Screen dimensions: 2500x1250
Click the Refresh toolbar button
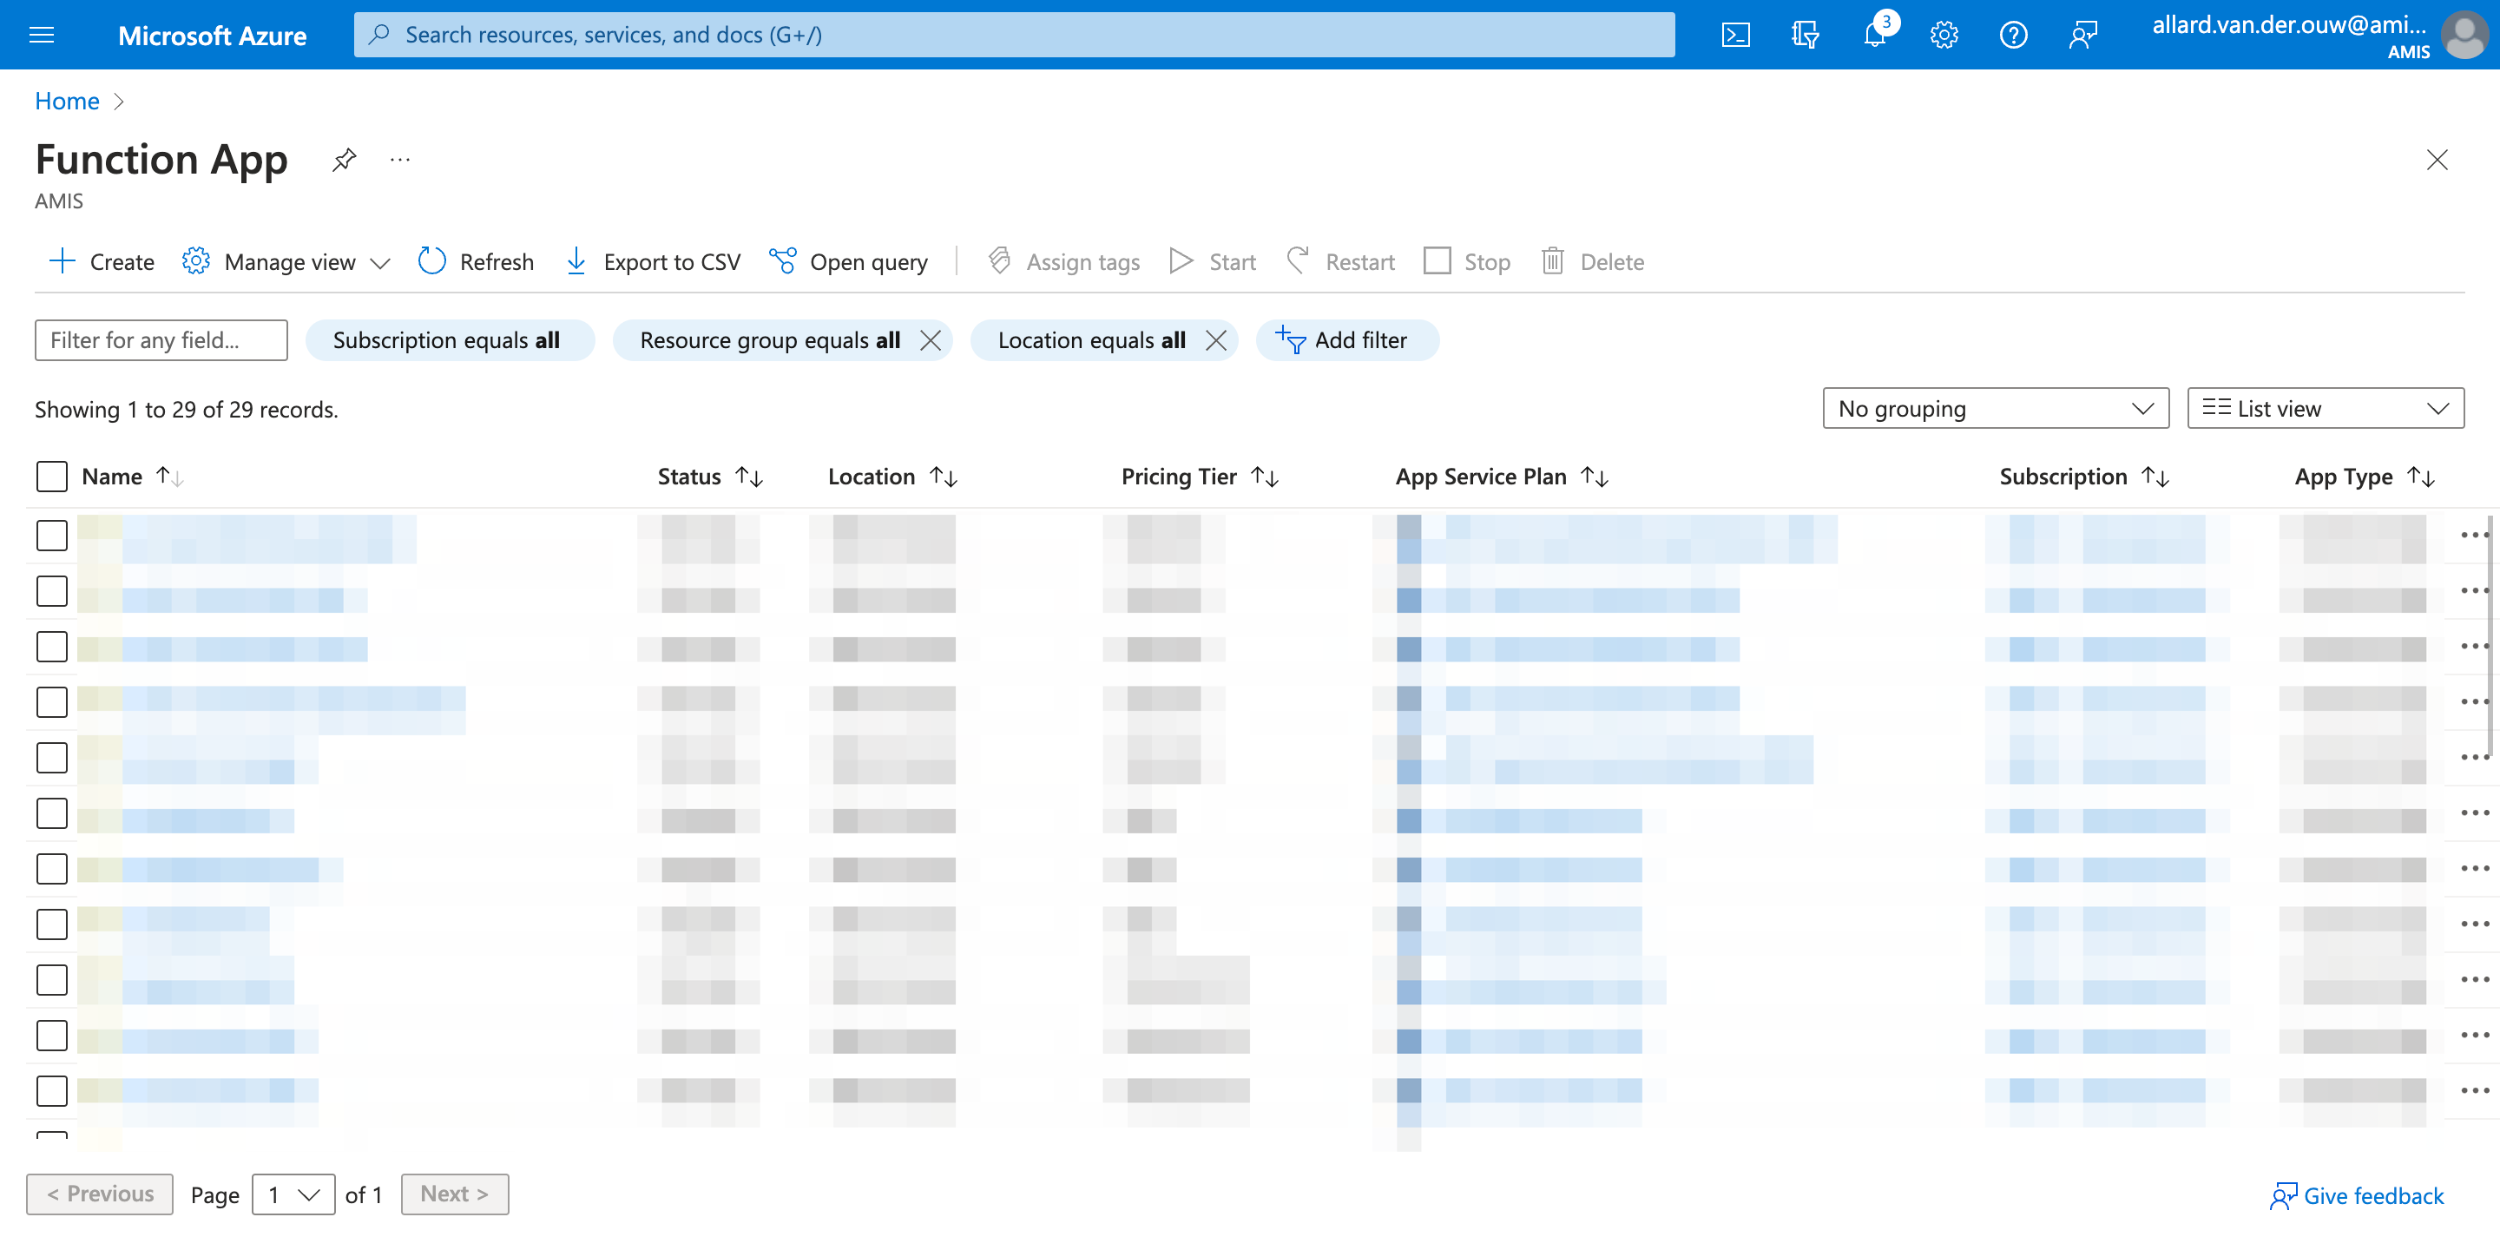[476, 261]
